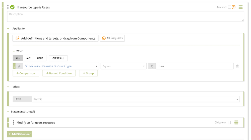Collapse the Applies to section

8,29
